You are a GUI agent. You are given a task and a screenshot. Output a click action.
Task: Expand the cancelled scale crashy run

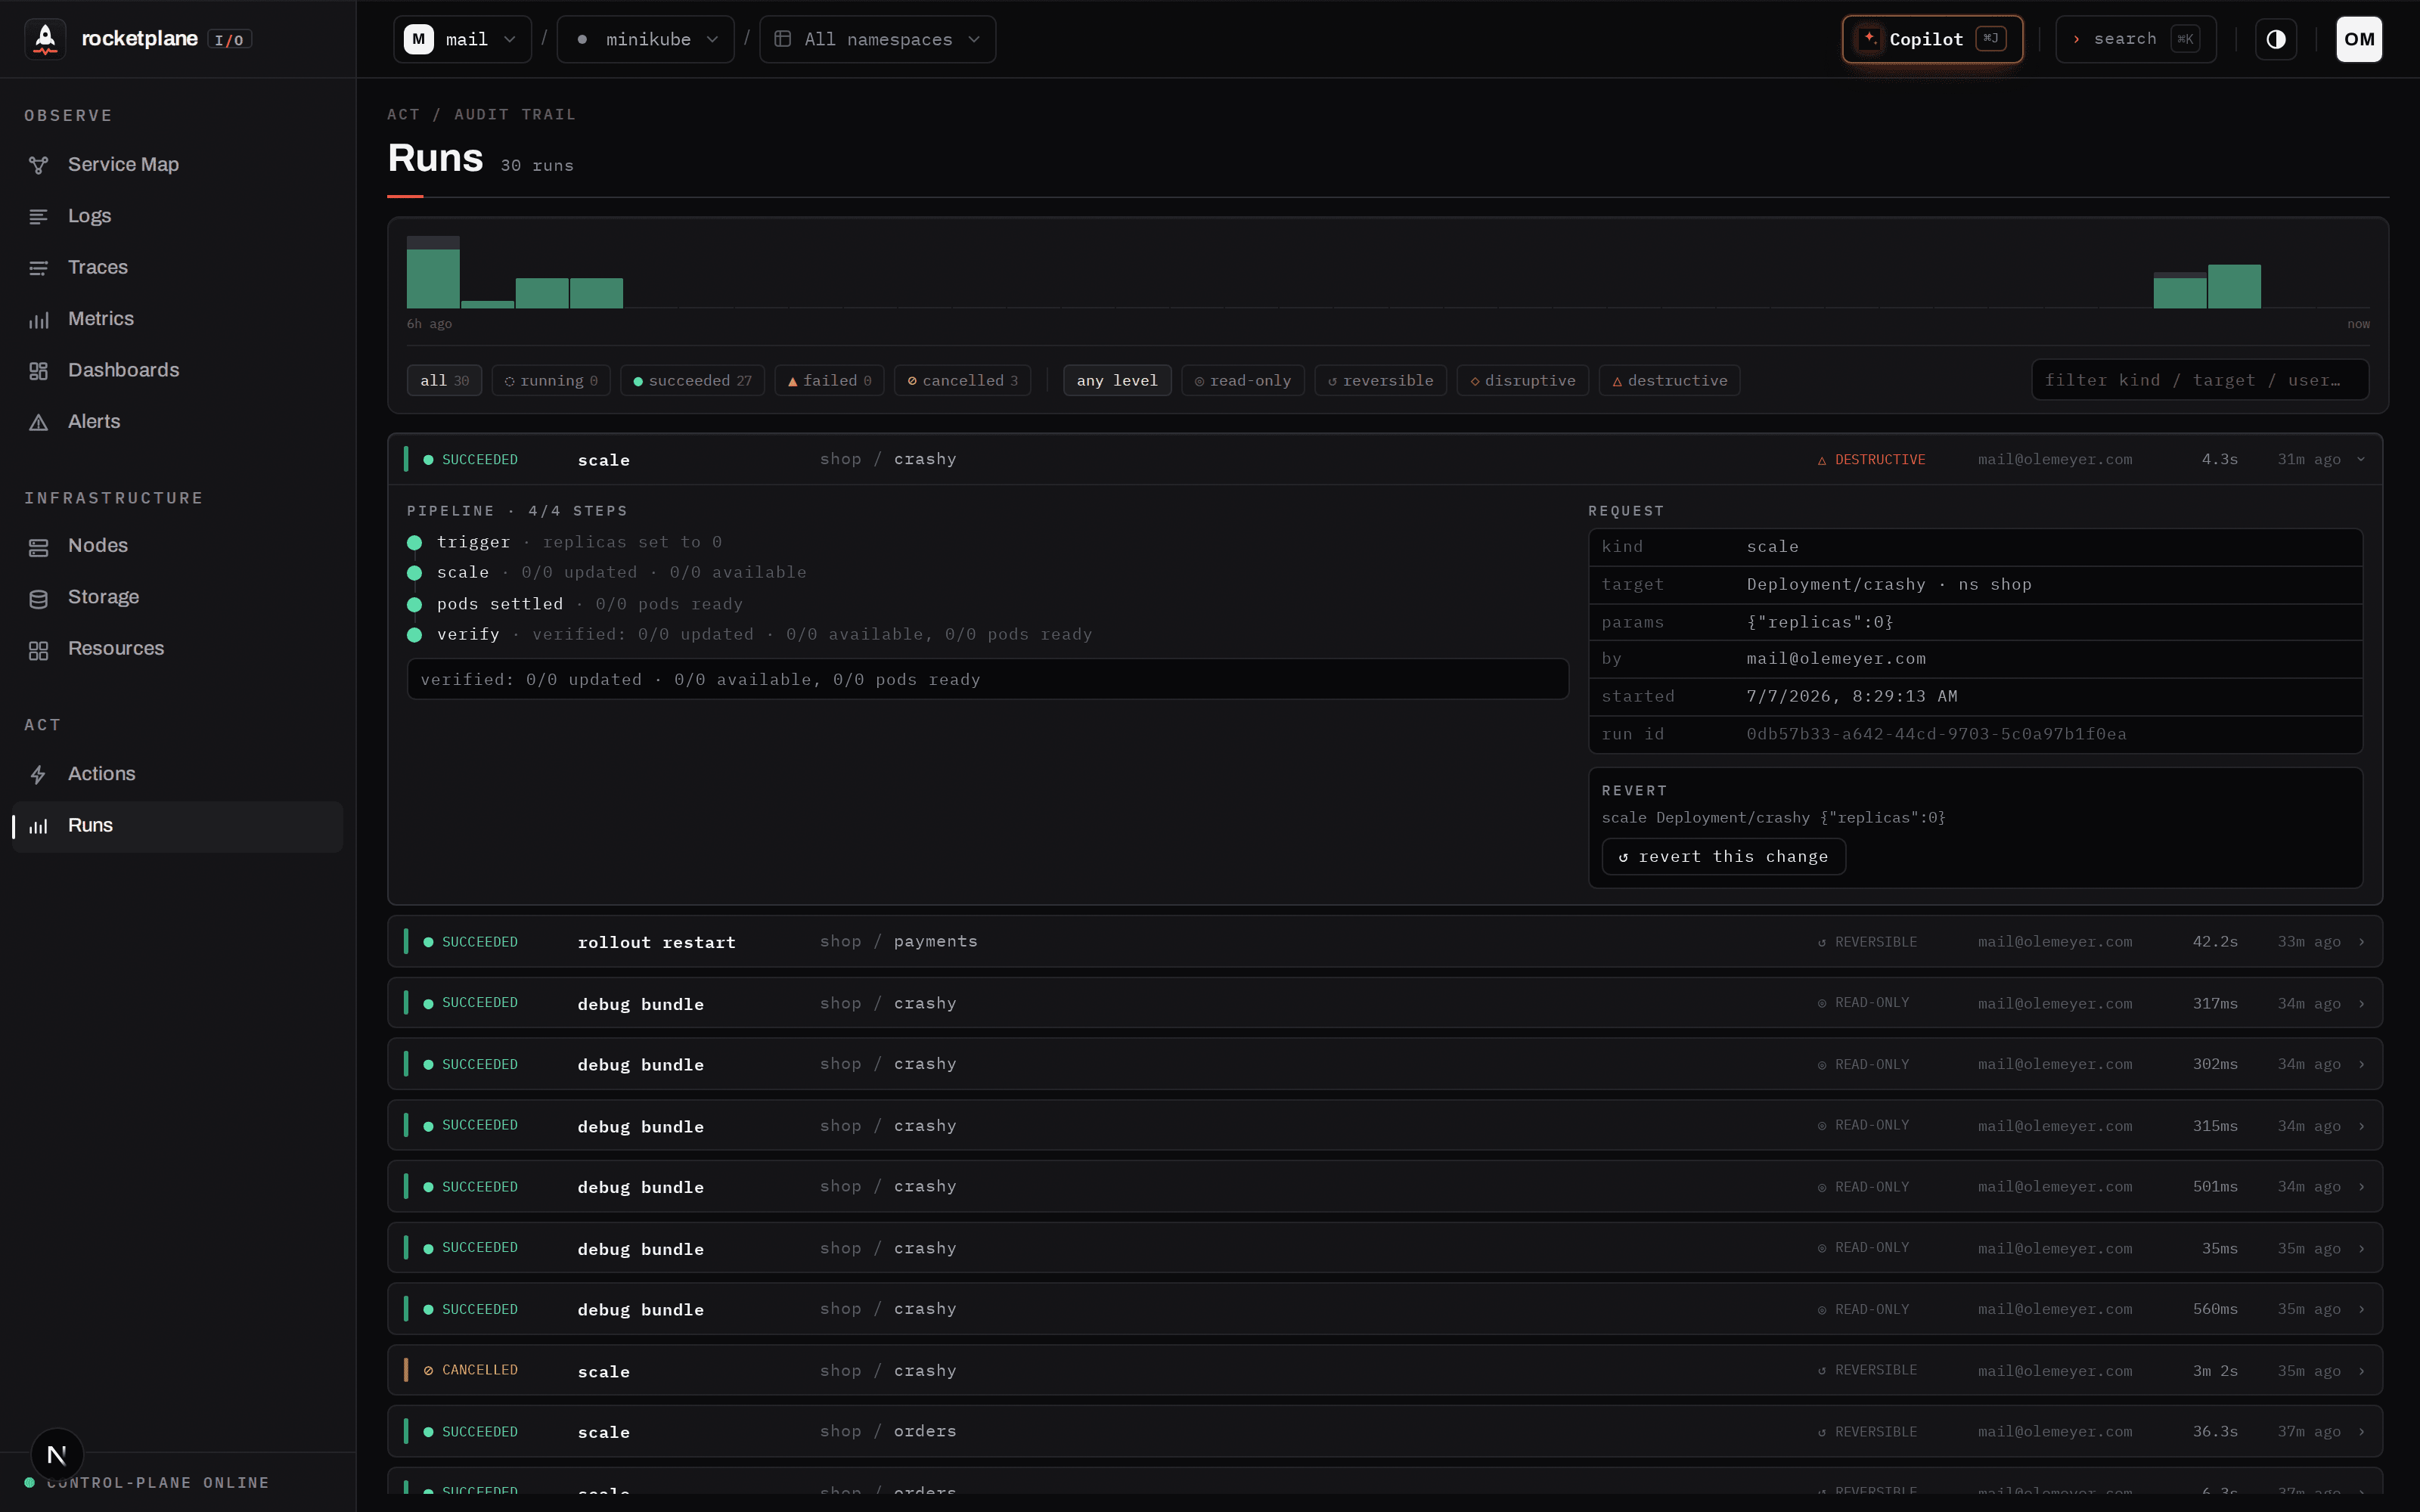(1384, 1371)
